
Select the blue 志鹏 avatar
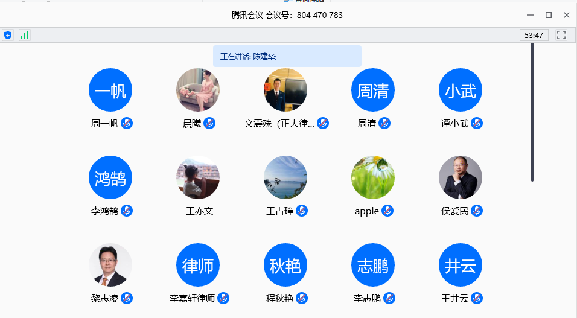tap(373, 265)
